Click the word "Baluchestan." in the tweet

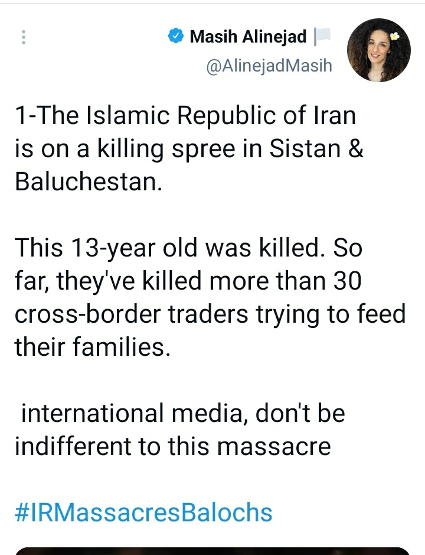pos(88,182)
